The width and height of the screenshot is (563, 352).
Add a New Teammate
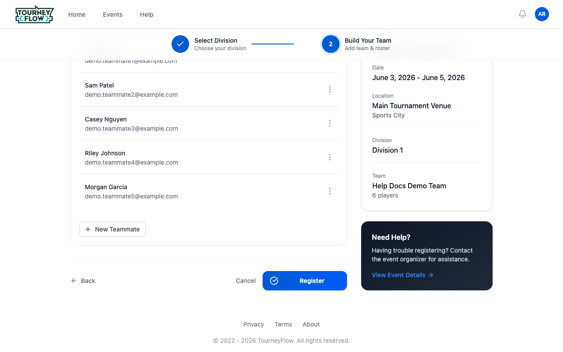113,229
